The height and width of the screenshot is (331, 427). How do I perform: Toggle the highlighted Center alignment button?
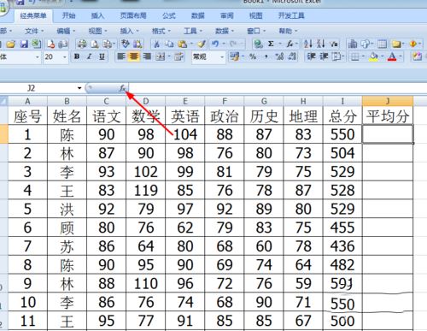(134, 56)
